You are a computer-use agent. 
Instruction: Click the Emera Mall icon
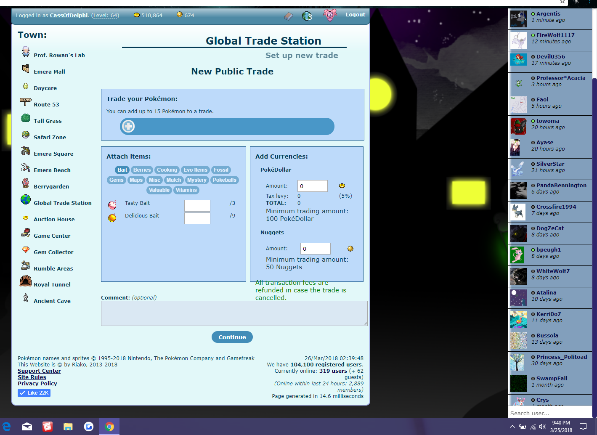(x=26, y=69)
